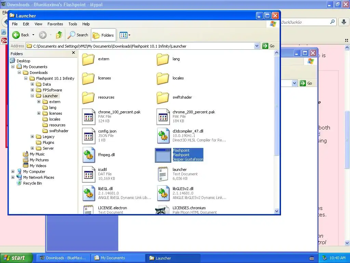Select chrome_100_percent.pak file icon
Viewport: 350px width, 263px height.
(x=89, y=116)
